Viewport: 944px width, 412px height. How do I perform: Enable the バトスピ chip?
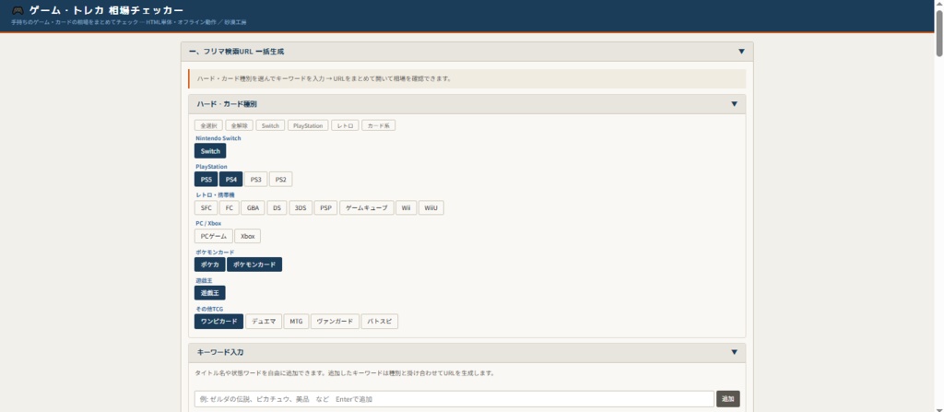[x=379, y=321]
